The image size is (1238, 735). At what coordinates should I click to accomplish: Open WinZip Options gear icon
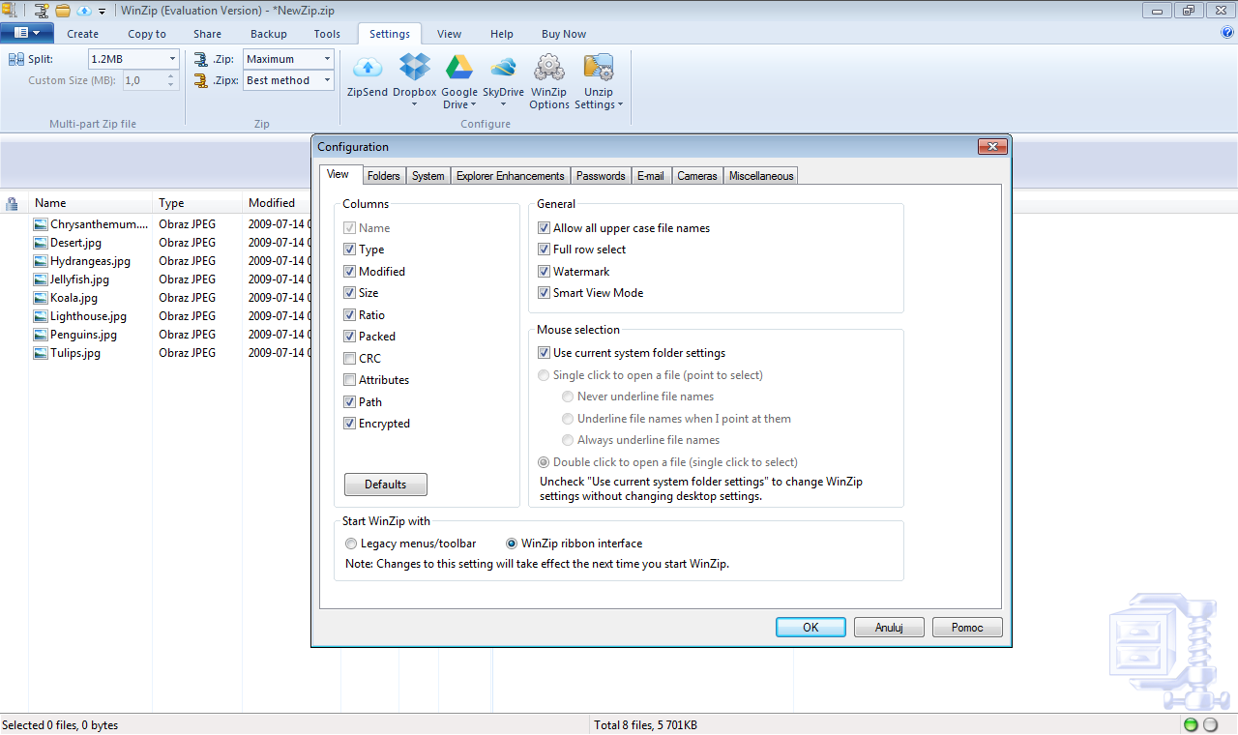pos(548,68)
